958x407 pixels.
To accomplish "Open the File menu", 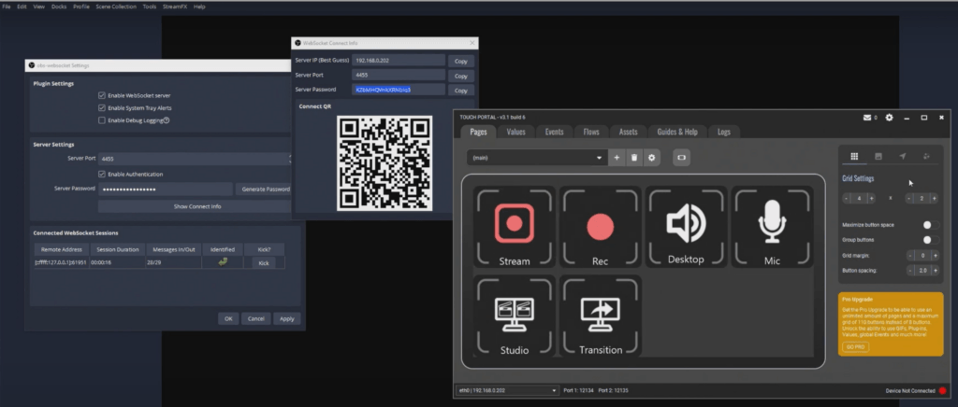I will [x=7, y=7].
